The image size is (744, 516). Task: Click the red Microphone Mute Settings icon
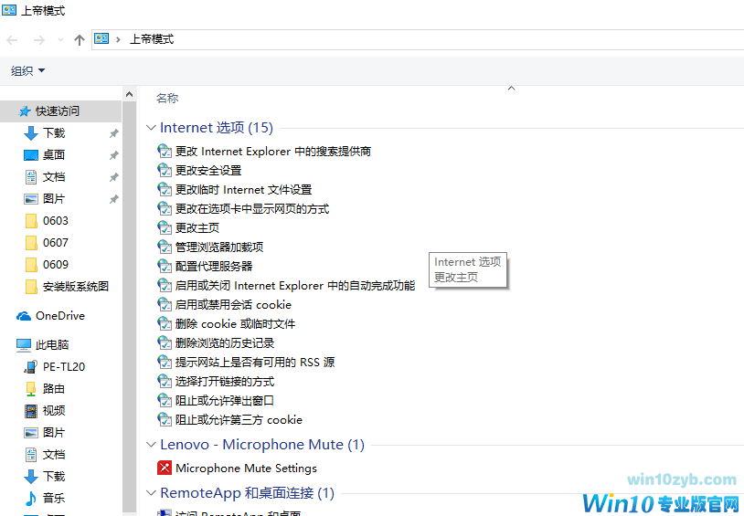(165, 469)
